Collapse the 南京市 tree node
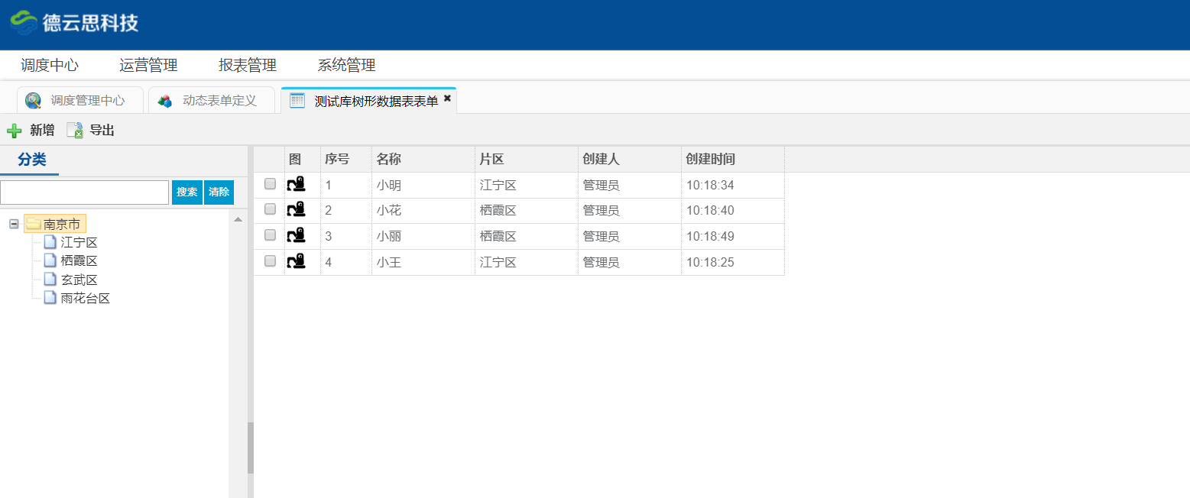Viewport: 1190px width, 498px height. [14, 225]
